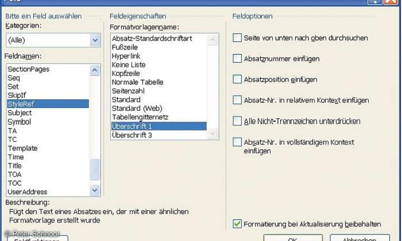Cancel via the Abbrechen button
402x241 pixels.
[x=359, y=238]
